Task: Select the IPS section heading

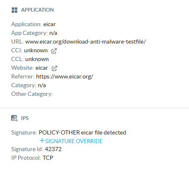Action: point(25,118)
